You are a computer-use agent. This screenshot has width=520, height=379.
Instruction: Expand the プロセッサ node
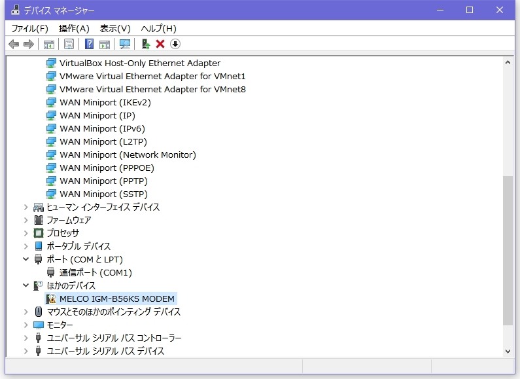pyautogui.click(x=26, y=233)
